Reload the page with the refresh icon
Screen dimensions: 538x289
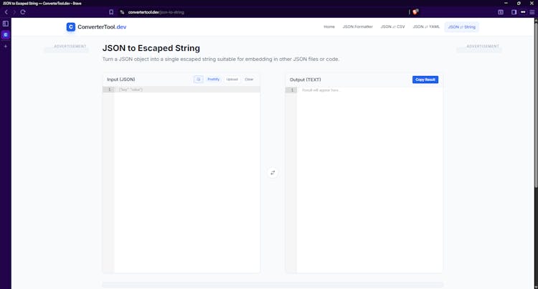tap(23, 12)
